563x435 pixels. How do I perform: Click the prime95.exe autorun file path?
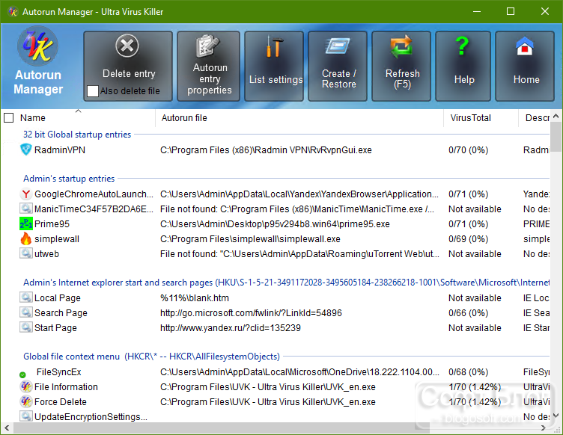click(275, 224)
